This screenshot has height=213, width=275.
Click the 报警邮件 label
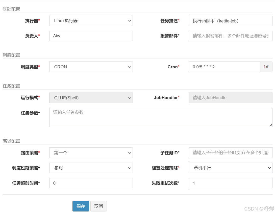coord(170,36)
